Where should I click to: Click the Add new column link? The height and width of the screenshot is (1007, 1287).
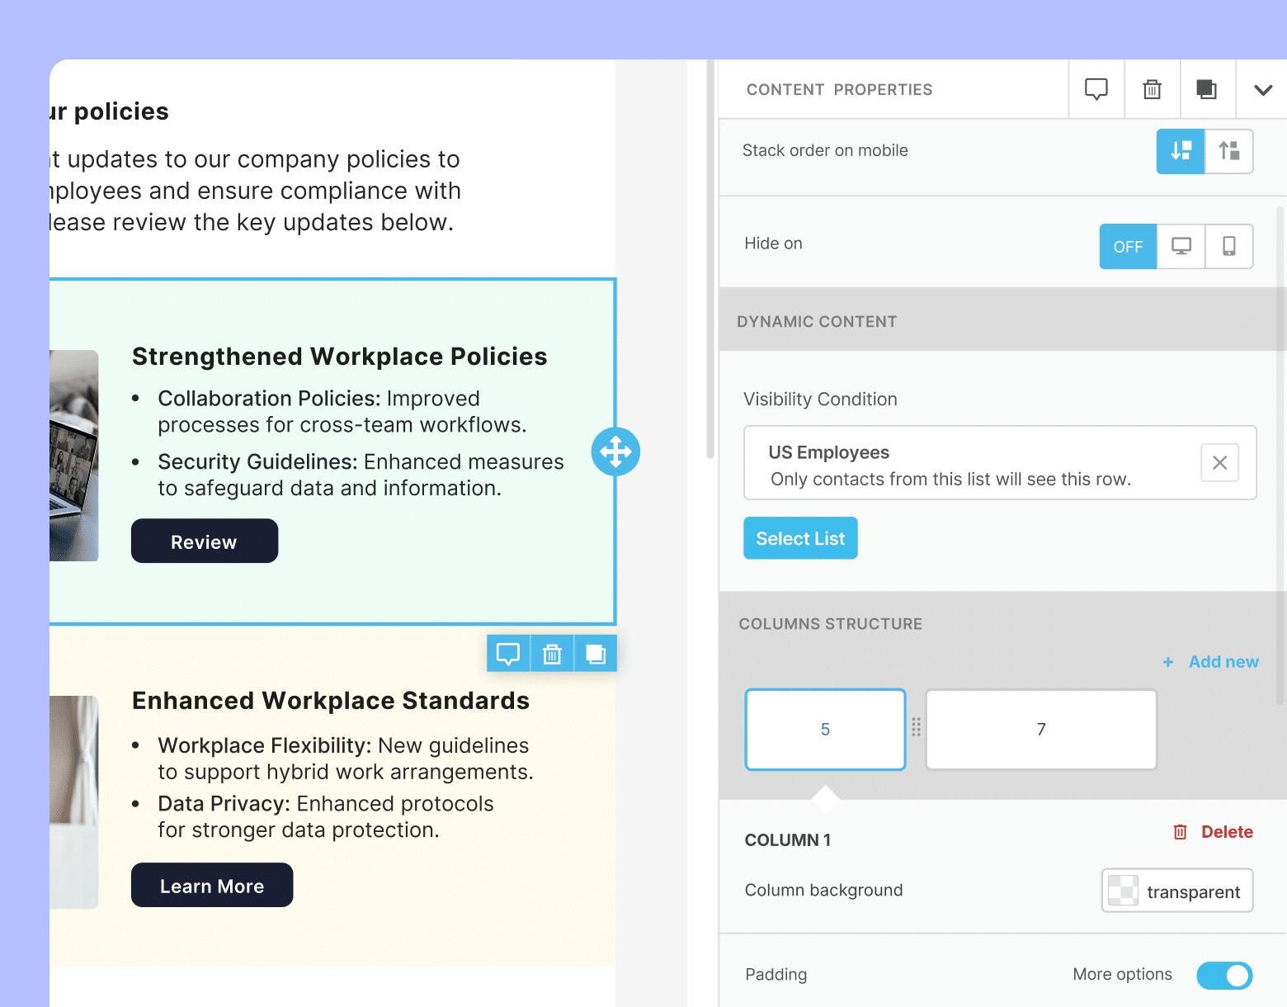pos(1212,662)
